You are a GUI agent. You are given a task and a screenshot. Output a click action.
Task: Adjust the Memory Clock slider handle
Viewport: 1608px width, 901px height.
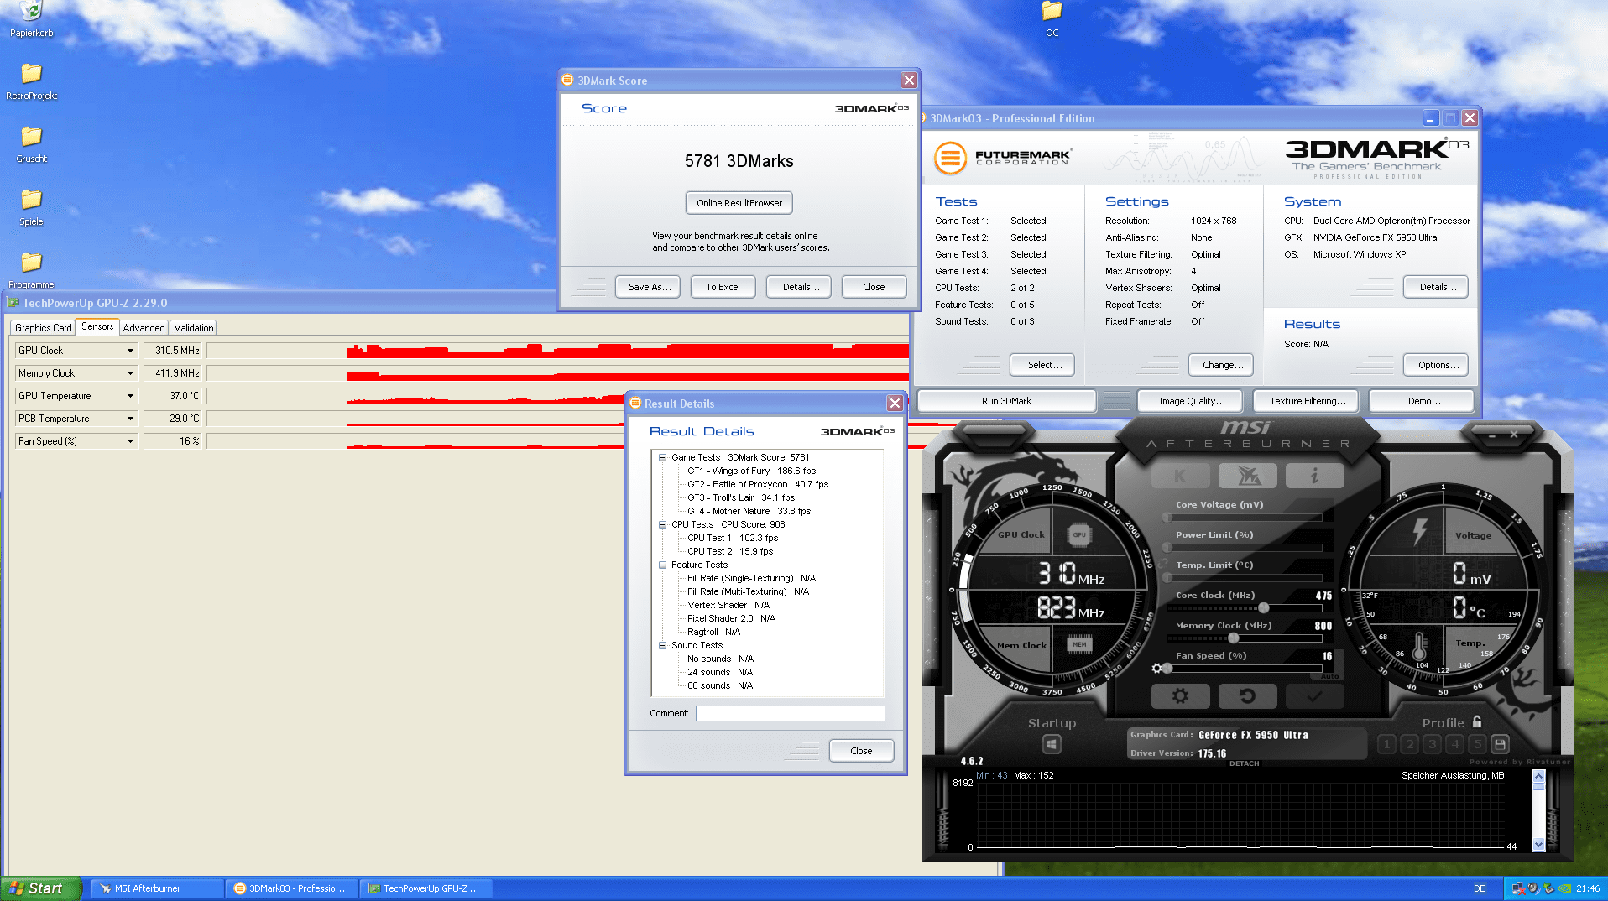pyautogui.click(x=1233, y=638)
